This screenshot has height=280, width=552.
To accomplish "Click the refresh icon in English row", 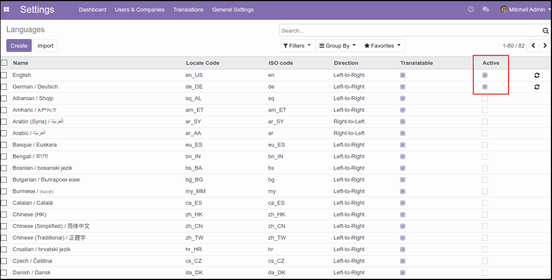I will pos(537,75).
